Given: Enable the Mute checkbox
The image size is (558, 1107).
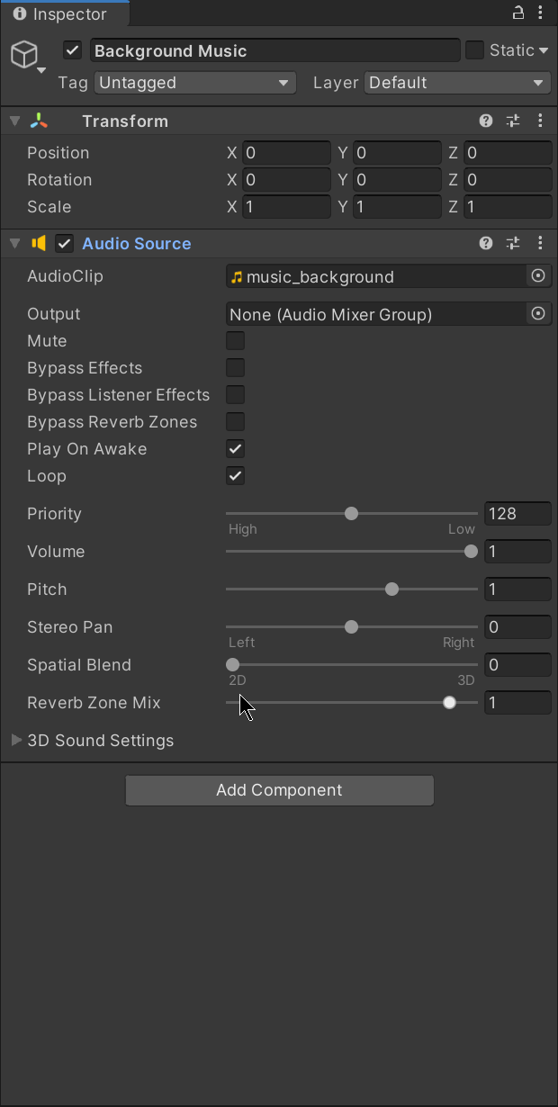Looking at the screenshot, I should pos(235,341).
